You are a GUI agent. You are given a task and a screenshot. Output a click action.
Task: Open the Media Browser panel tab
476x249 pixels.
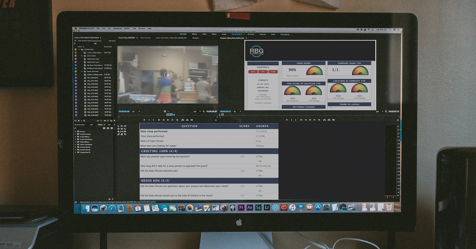80,124
